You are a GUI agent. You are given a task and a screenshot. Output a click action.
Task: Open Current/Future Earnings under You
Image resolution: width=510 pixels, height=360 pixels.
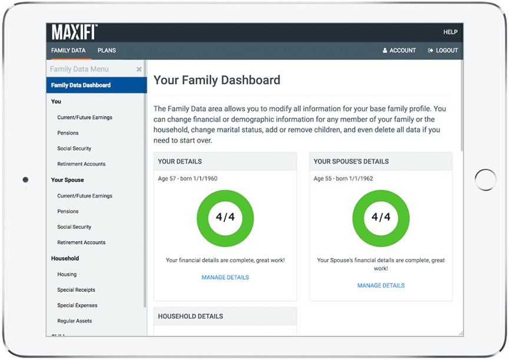[x=85, y=117]
